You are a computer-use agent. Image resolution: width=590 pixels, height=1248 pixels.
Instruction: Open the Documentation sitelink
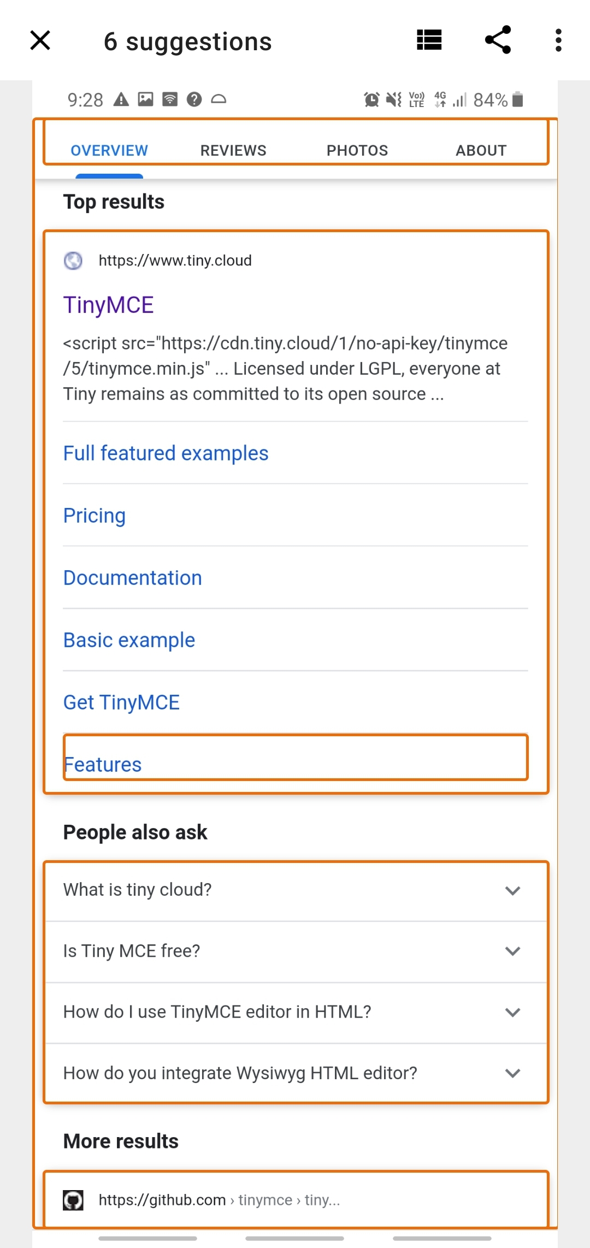pos(133,578)
